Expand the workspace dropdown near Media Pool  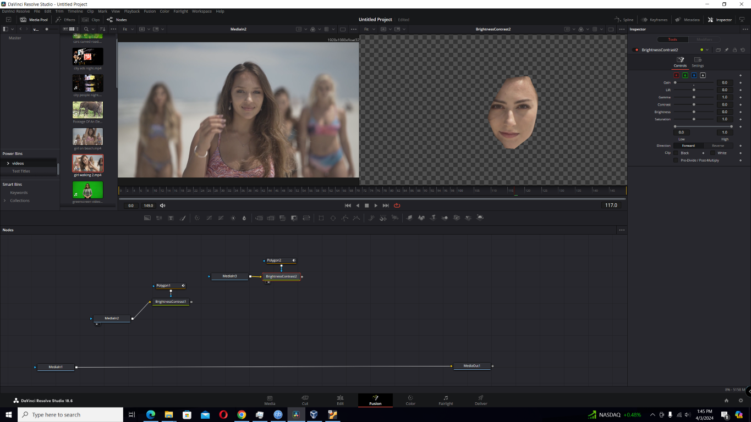pyautogui.click(x=8, y=20)
